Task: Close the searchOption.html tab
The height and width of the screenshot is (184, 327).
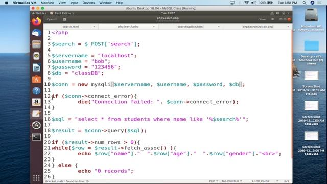Action: coord(219,27)
